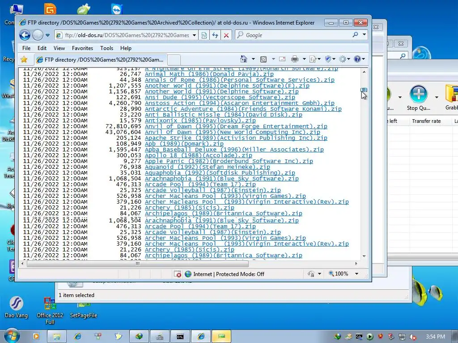The height and width of the screenshot is (343, 458).
Task: Select the FTP directory tab
Action: point(101,59)
